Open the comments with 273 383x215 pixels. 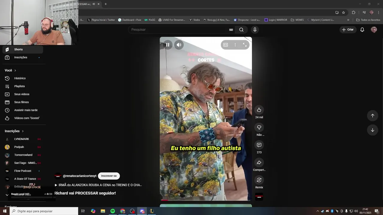point(259,145)
